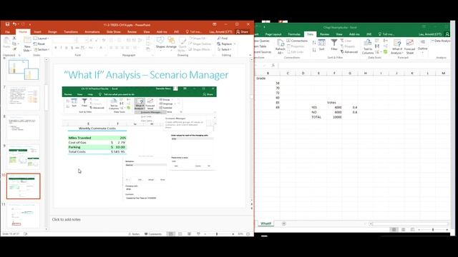The image size is (458, 257).
Task: Save the PowerPoint presentation from quick access toolbar
Action: [7, 24]
